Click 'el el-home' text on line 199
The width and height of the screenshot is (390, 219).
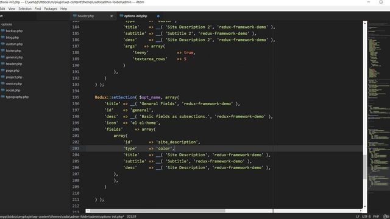click(x=144, y=123)
